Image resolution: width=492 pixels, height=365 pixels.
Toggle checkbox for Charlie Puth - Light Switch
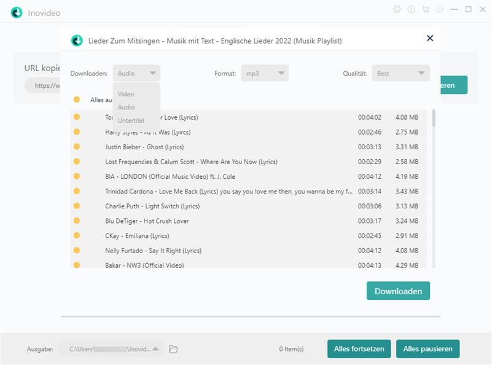[77, 206]
